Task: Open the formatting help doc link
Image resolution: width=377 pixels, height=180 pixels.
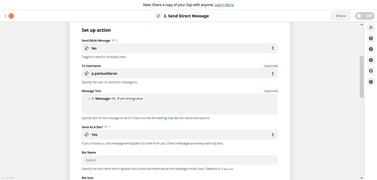Action: pos(165,118)
